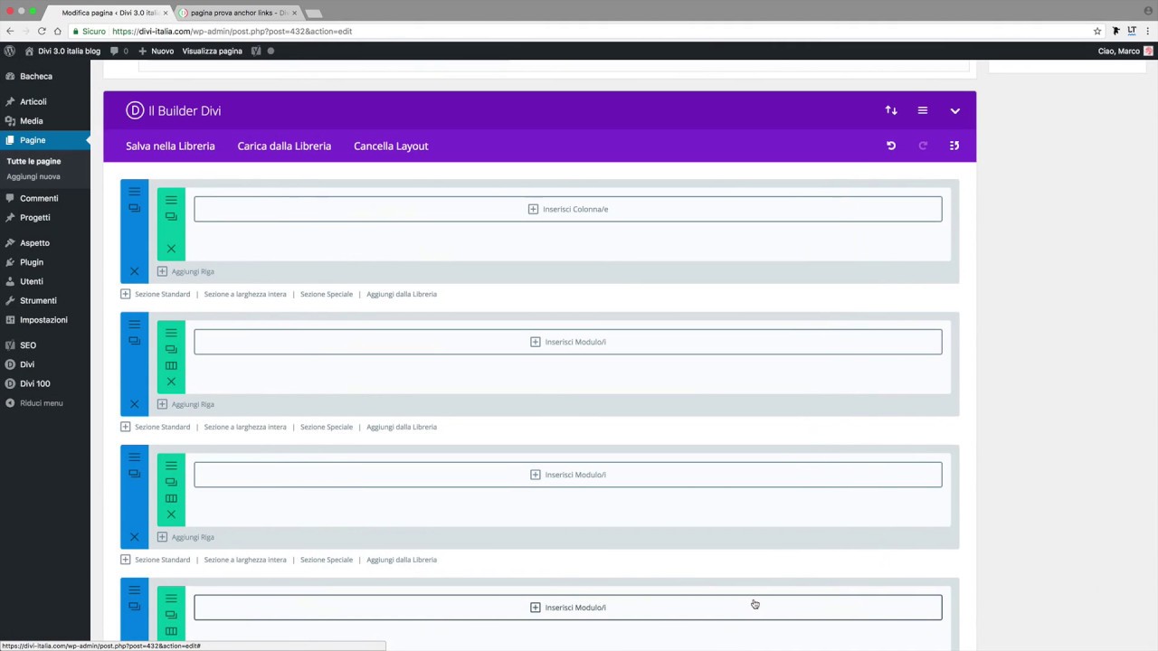Clone the second blue section
The image size is (1158, 651).
click(134, 341)
